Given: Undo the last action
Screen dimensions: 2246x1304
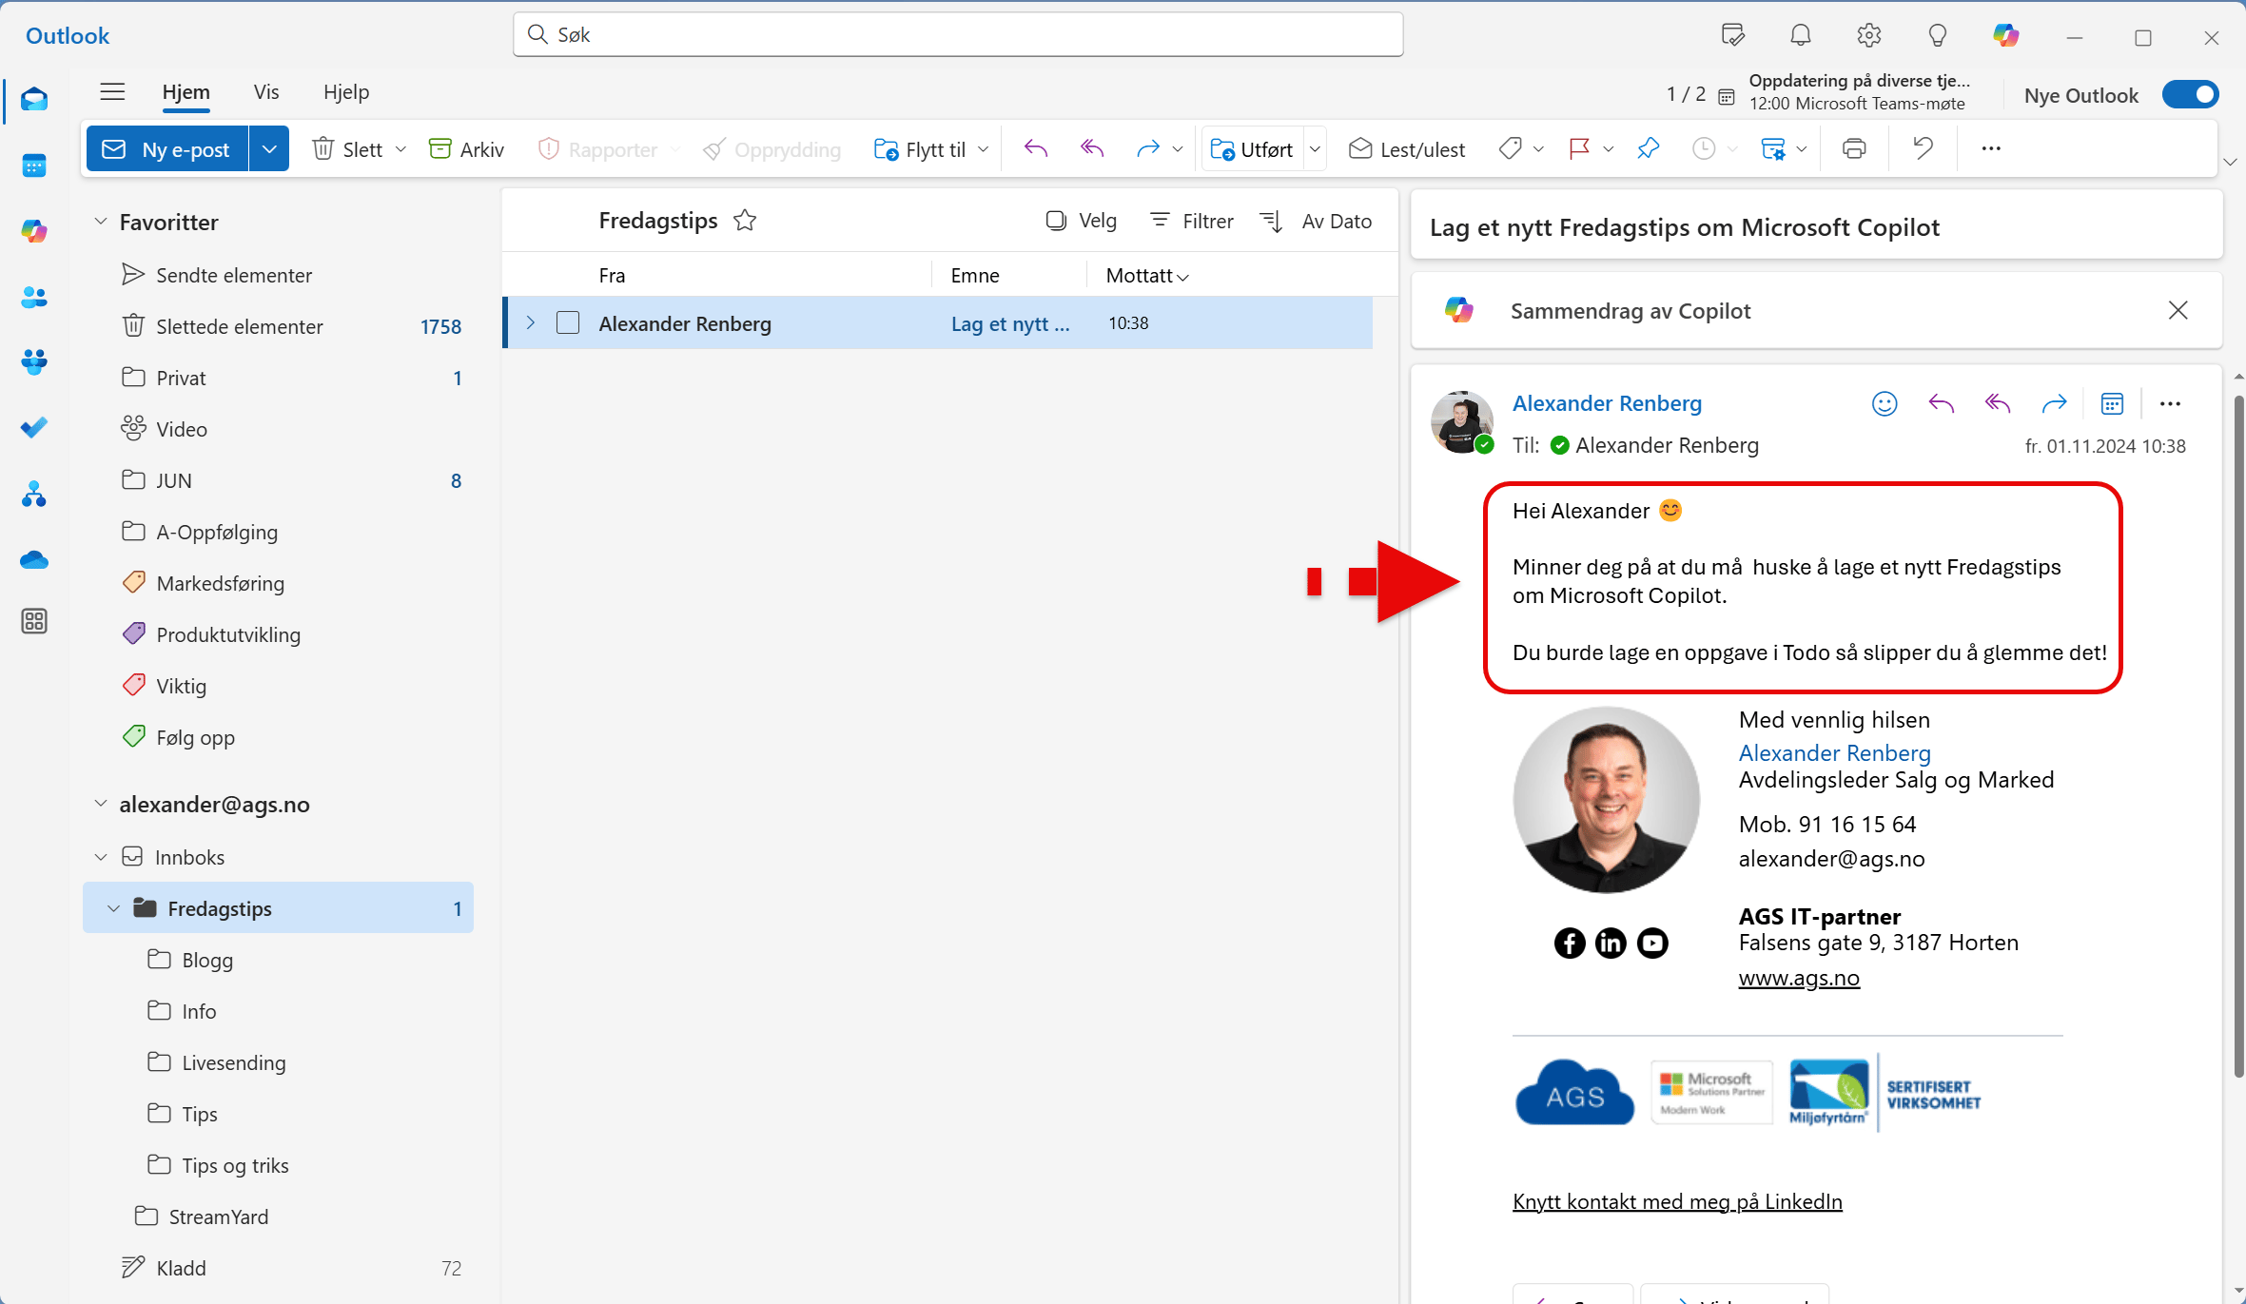Looking at the screenshot, I should (1924, 148).
